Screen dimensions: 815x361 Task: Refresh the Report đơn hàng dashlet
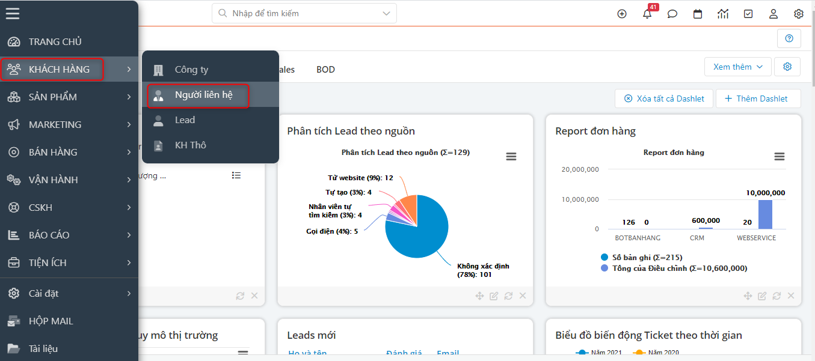[x=777, y=296]
